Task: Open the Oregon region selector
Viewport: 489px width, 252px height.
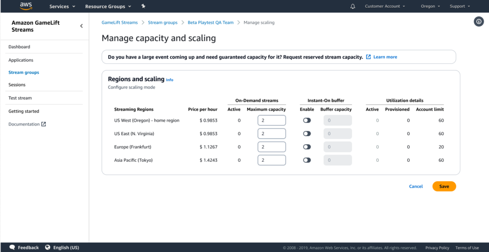Action: point(430,6)
